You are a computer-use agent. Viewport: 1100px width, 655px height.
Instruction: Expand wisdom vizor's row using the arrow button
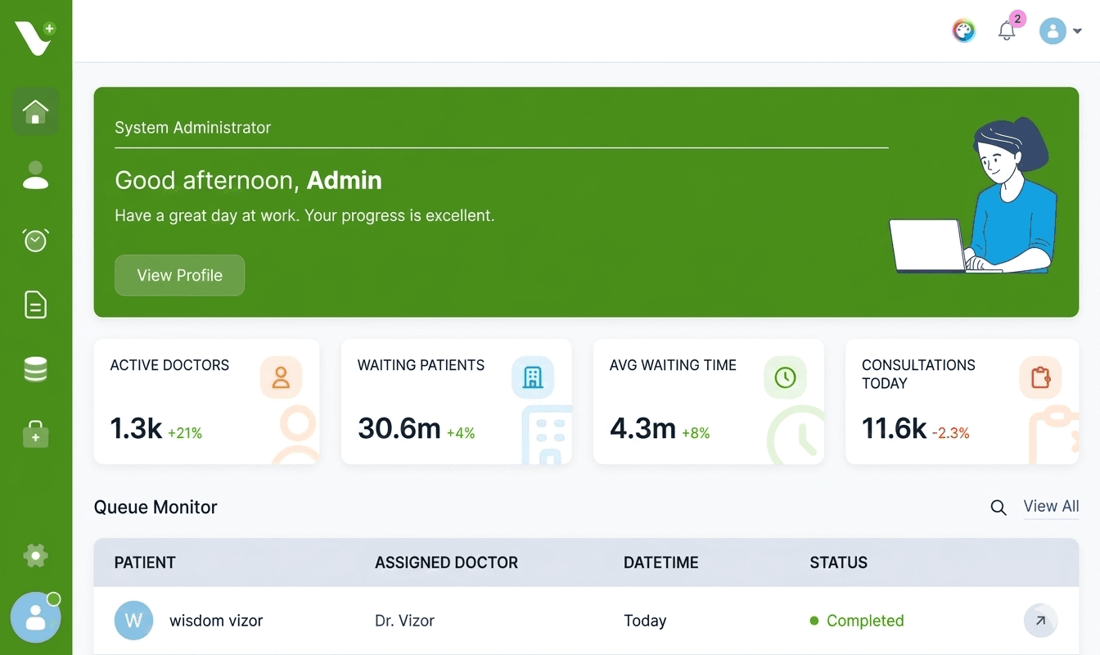pos(1040,621)
